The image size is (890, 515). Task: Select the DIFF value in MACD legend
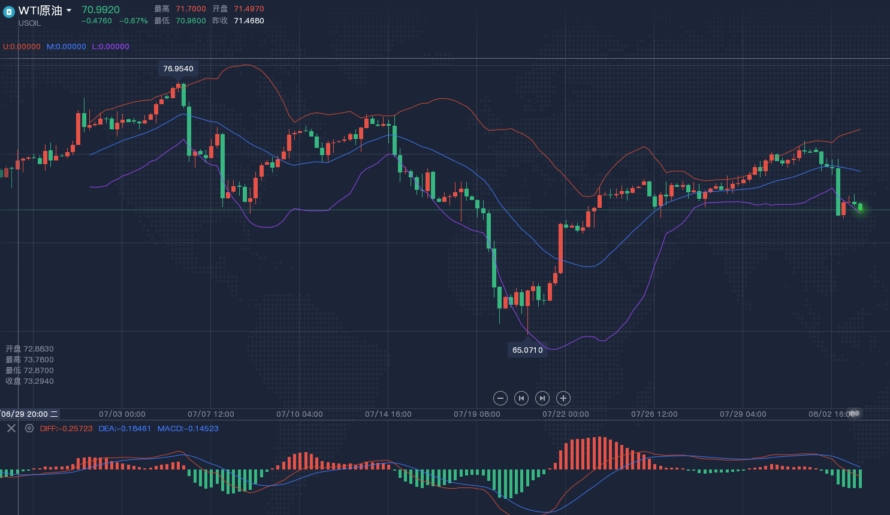point(66,429)
